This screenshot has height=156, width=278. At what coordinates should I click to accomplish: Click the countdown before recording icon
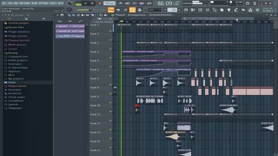(x=135, y=3)
